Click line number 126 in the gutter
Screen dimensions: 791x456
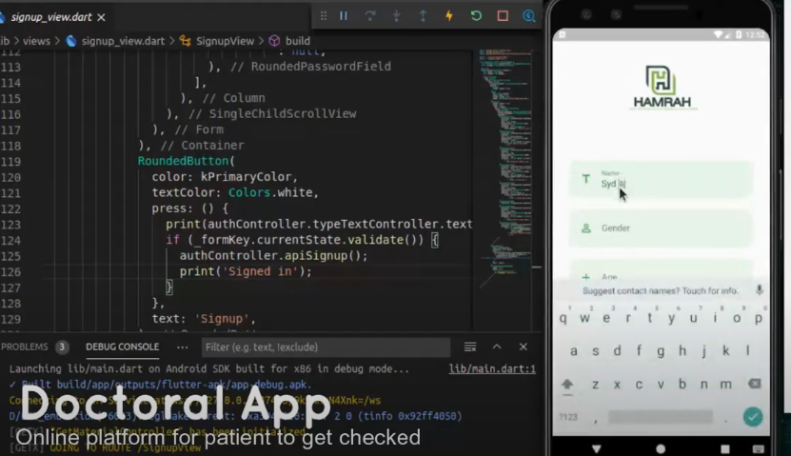pyautogui.click(x=10, y=272)
